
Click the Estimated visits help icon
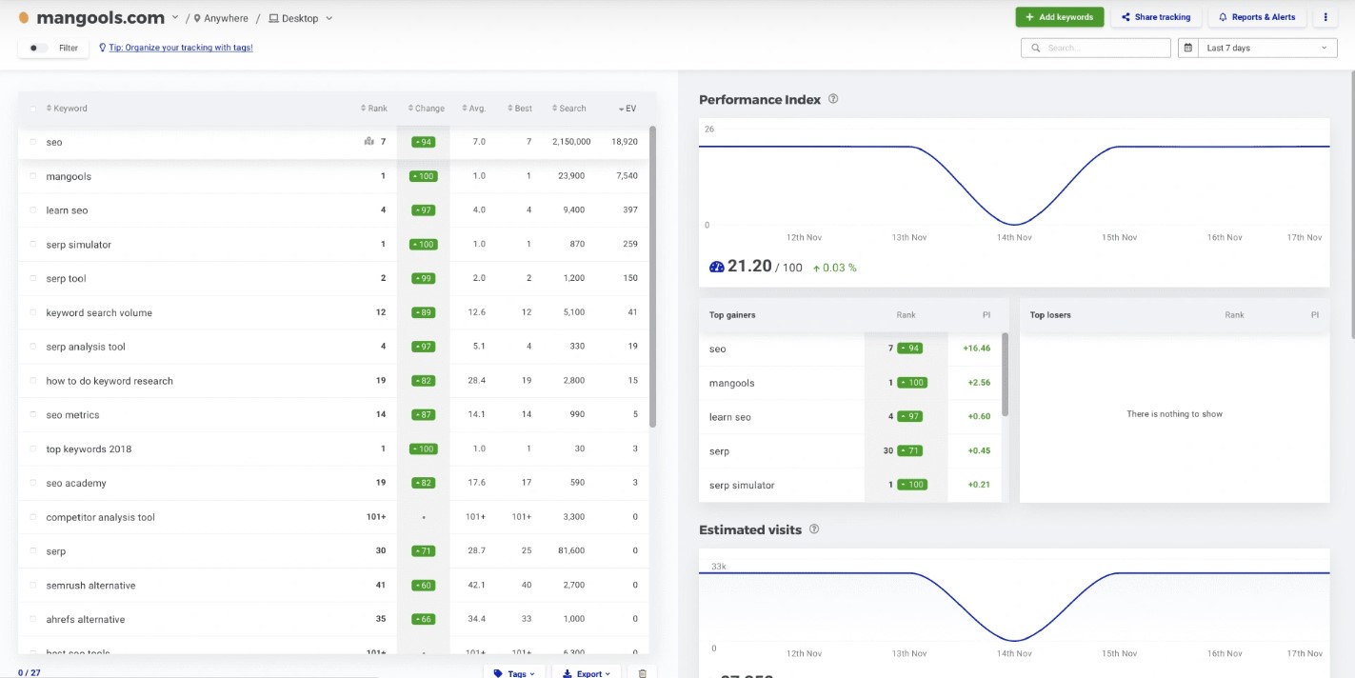tap(814, 529)
